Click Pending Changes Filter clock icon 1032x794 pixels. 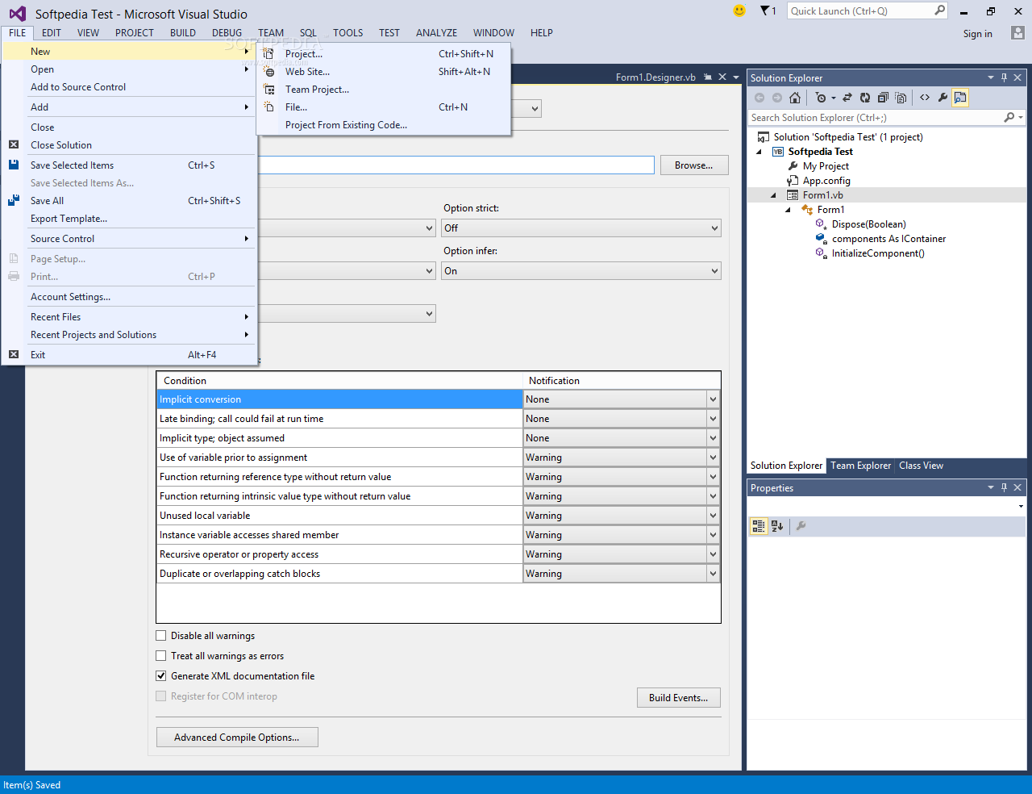pos(821,98)
